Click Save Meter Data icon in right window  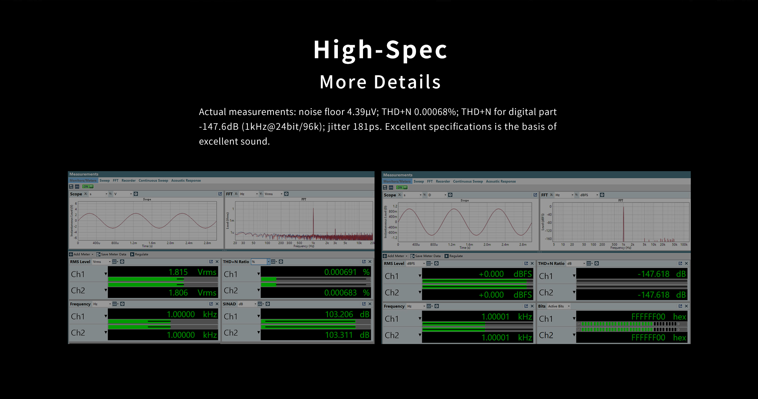click(412, 256)
